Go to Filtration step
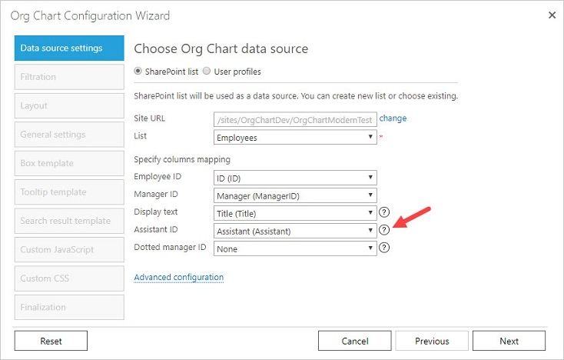Screen dimensions: 564x360 coord(69,77)
